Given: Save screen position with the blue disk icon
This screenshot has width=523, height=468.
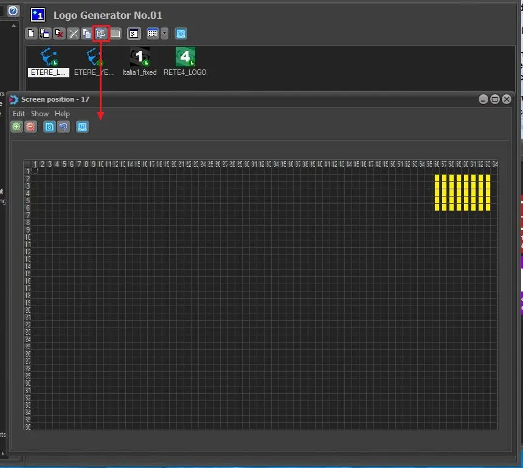Looking at the screenshot, I should pyautogui.click(x=50, y=127).
